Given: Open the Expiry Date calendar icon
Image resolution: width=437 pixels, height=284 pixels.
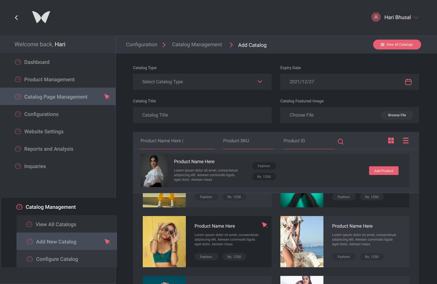Looking at the screenshot, I should click(x=408, y=82).
